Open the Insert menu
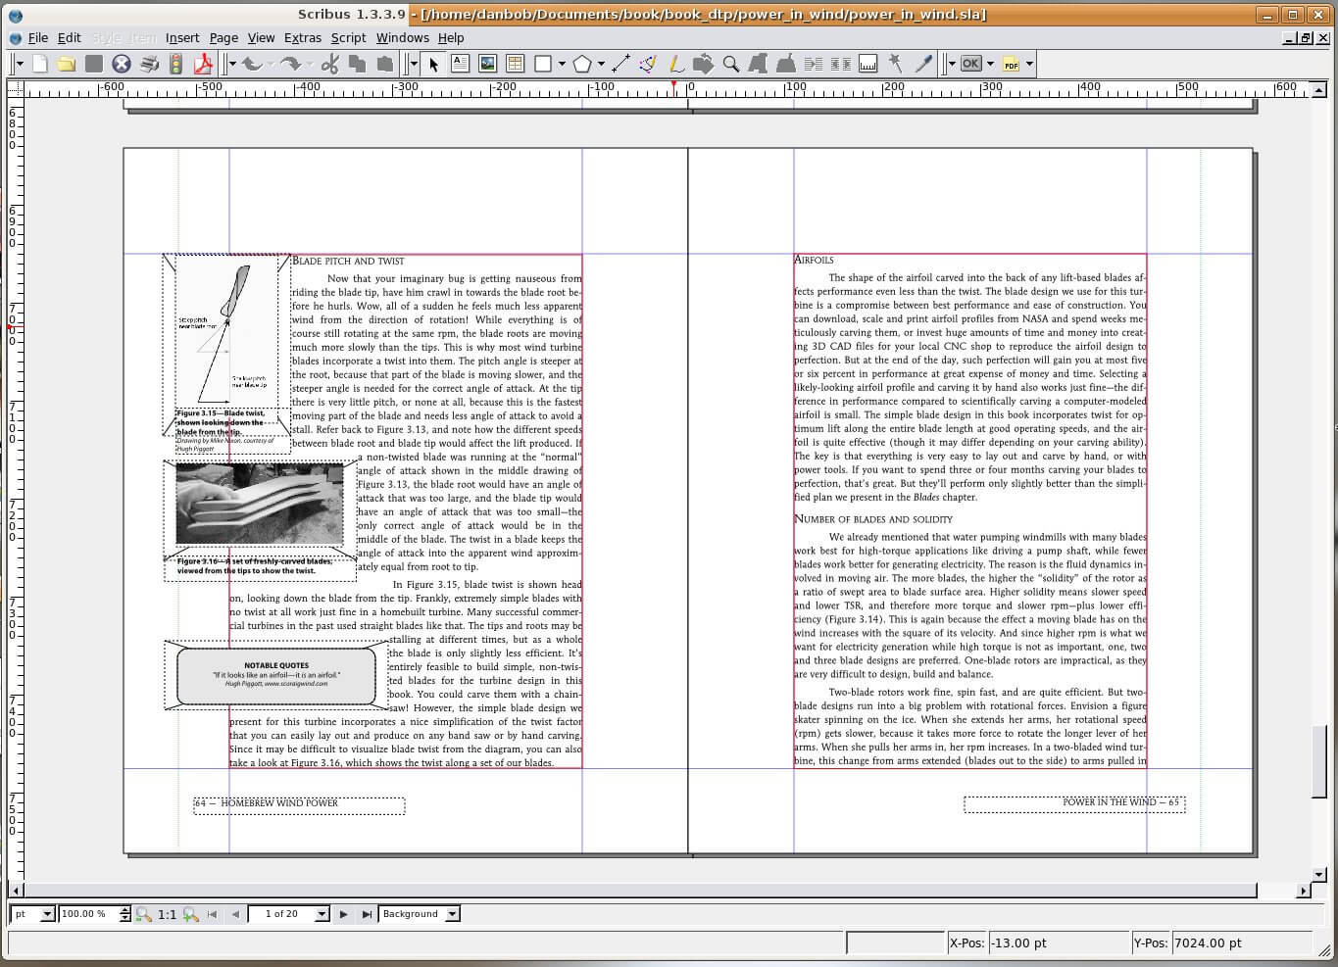1338x967 pixels. click(x=182, y=37)
